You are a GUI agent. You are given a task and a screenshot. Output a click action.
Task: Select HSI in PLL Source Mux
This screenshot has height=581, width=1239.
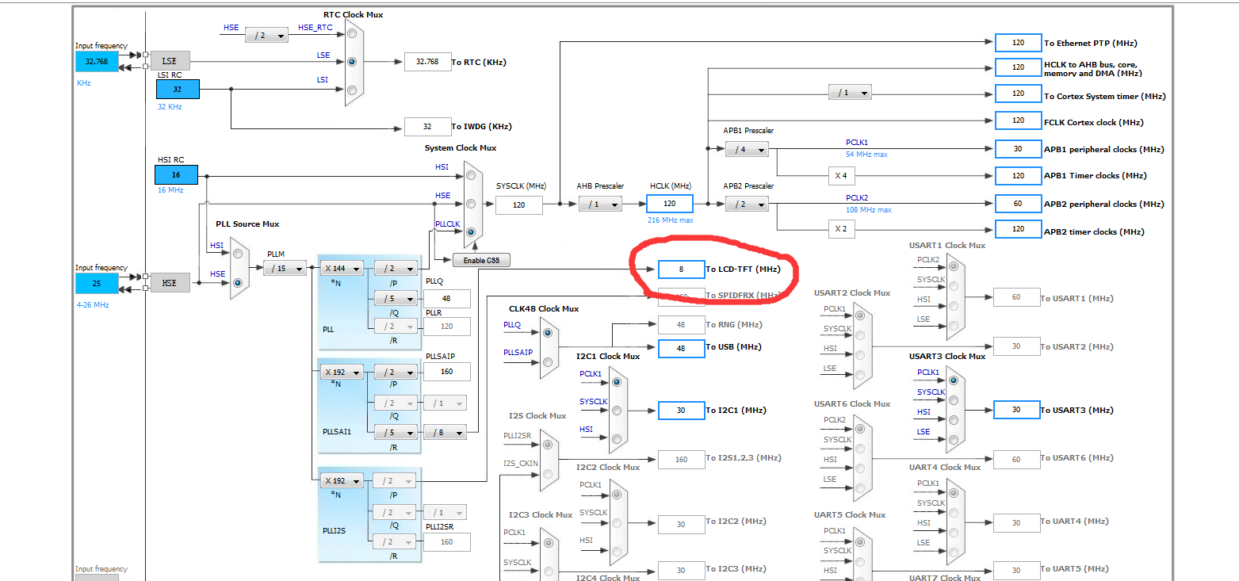tap(237, 254)
